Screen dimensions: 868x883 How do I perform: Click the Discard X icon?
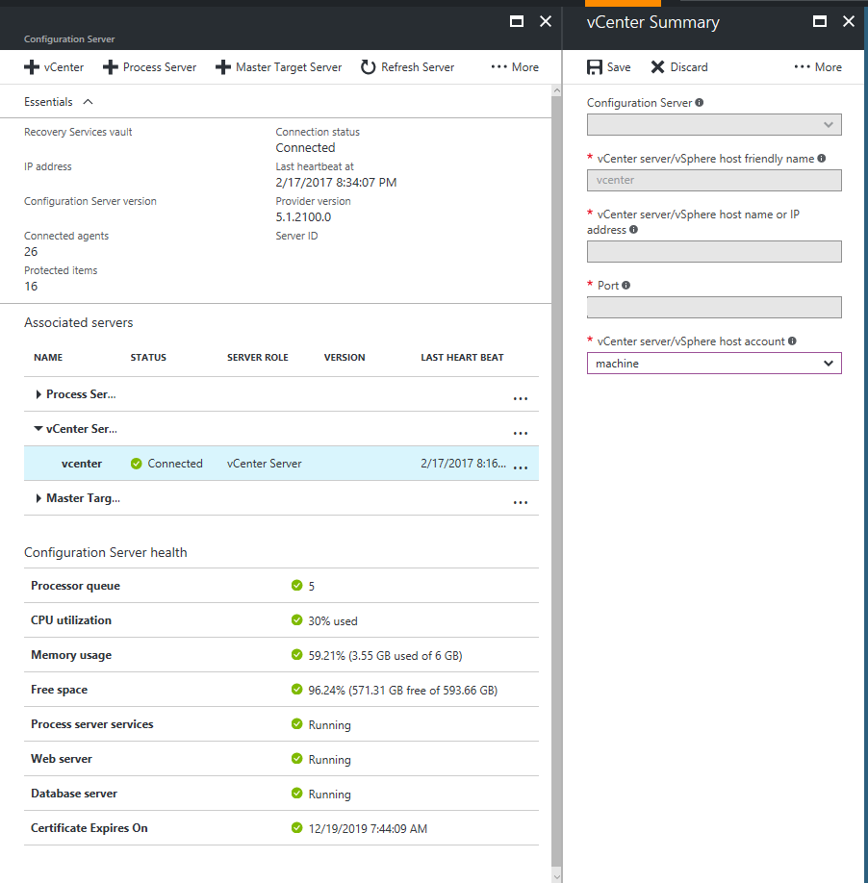pyautogui.click(x=658, y=67)
